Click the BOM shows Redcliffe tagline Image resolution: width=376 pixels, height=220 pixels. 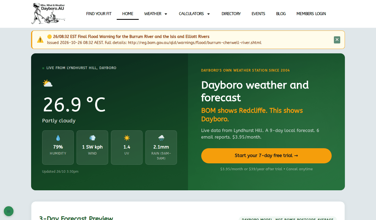[x=252, y=115]
